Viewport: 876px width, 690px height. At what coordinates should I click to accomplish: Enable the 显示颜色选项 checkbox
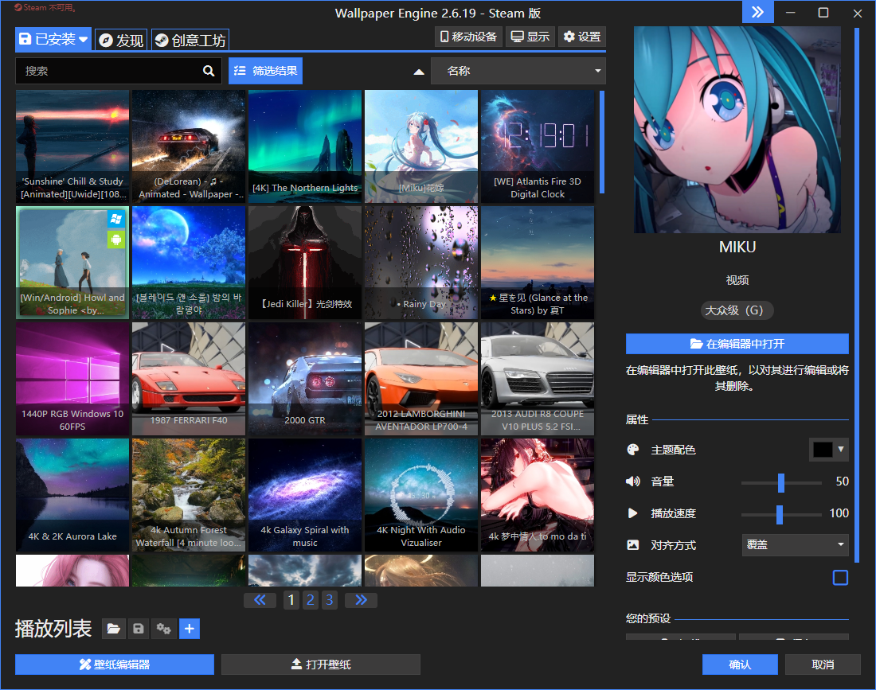[840, 577]
